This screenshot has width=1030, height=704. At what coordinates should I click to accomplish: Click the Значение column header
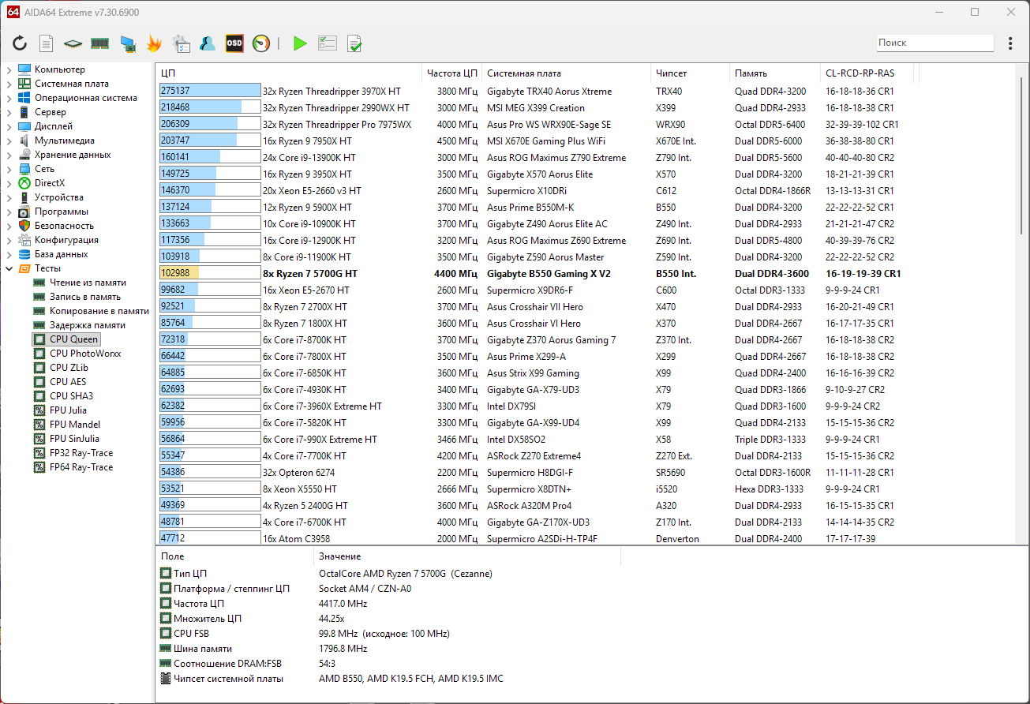(467, 556)
